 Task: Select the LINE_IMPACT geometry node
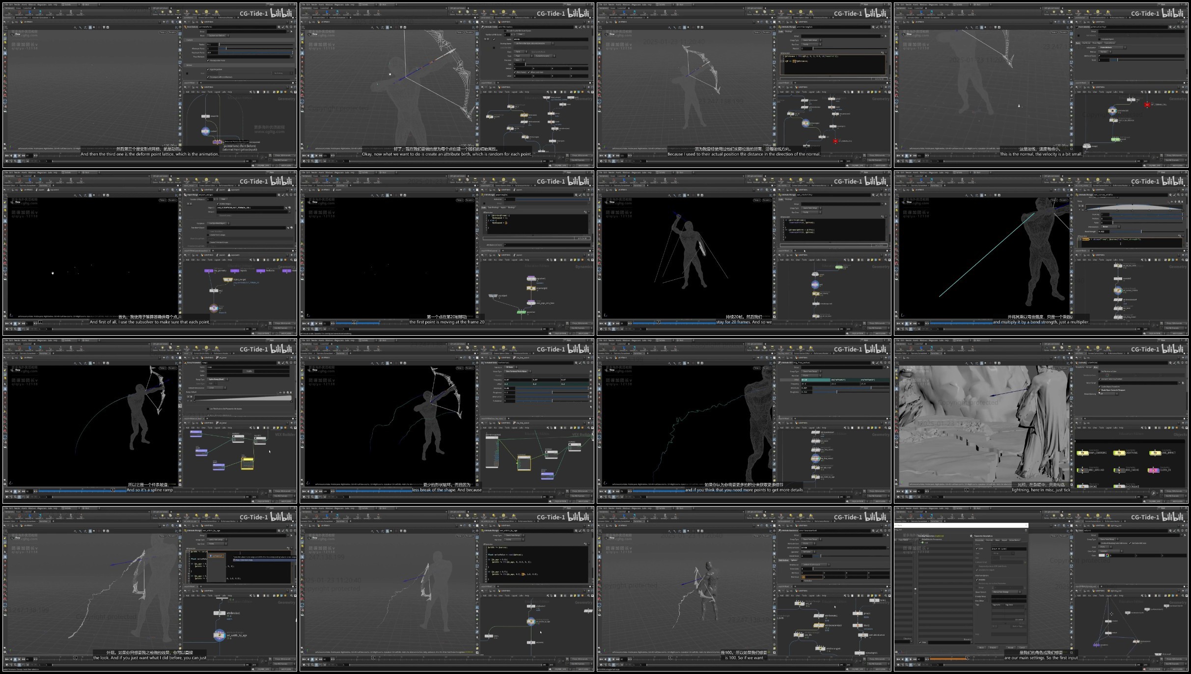1155,453
